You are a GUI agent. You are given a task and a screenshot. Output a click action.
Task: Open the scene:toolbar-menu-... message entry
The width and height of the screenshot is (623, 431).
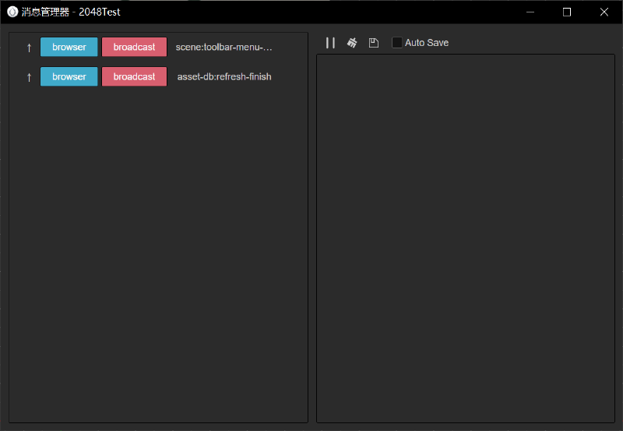tap(224, 48)
